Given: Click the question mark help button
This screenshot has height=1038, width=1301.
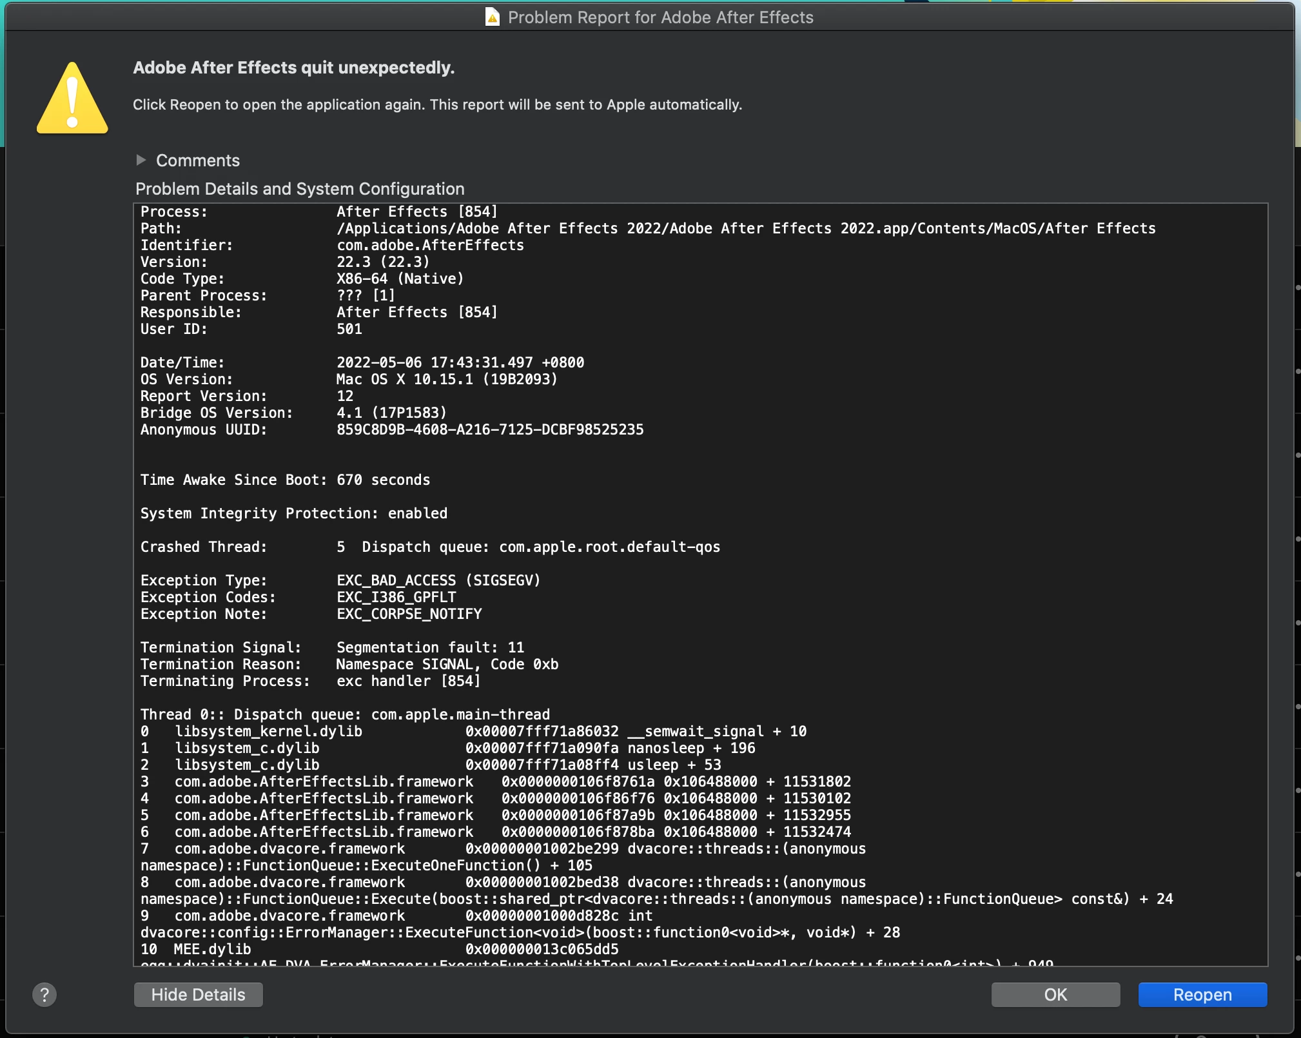Looking at the screenshot, I should click(44, 995).
